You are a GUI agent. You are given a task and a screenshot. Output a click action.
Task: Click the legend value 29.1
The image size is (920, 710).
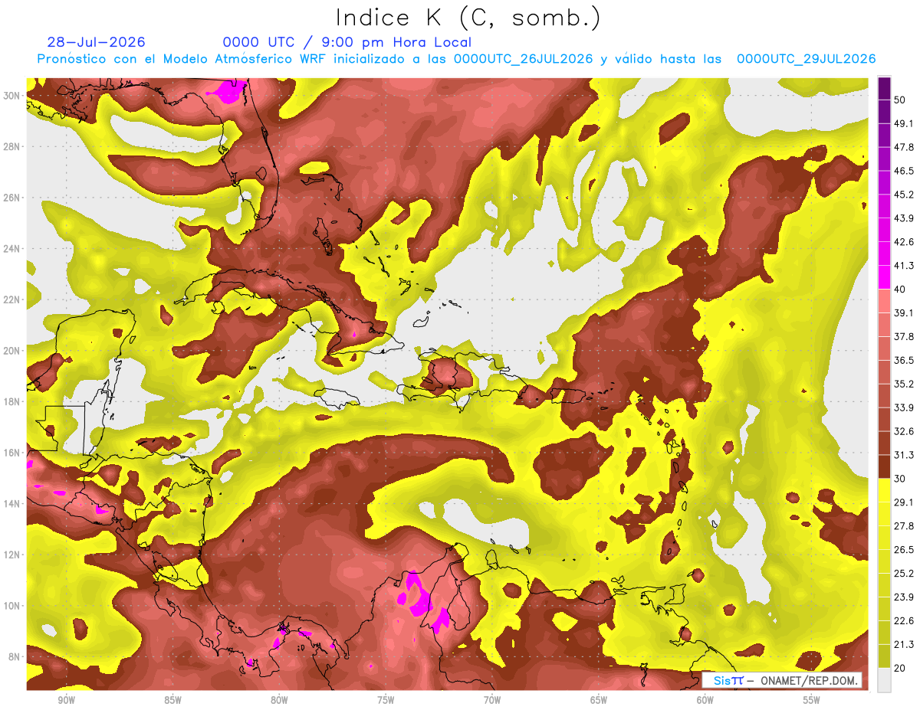904,502
